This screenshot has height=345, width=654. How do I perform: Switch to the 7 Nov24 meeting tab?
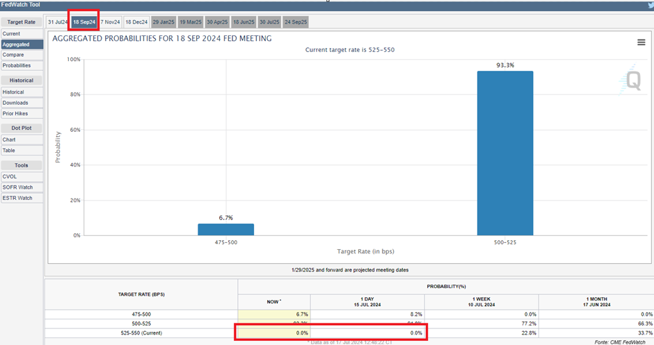[x=111, y=22]
